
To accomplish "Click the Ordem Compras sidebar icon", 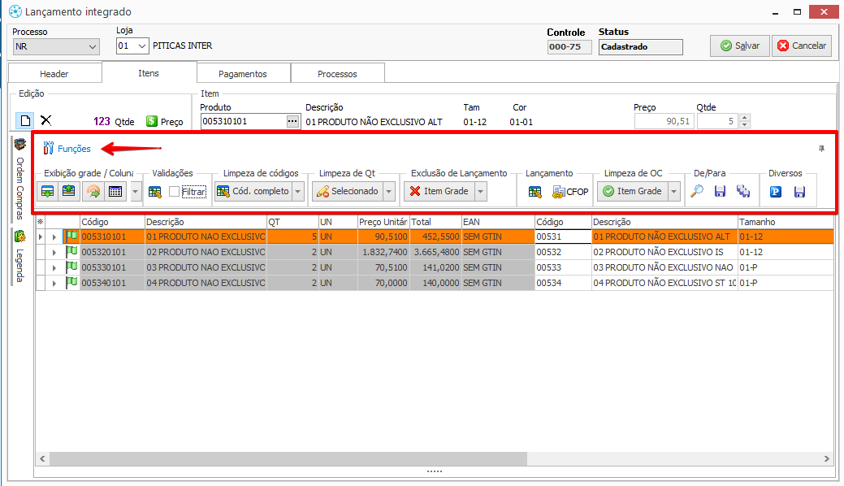I will [20, 145].
